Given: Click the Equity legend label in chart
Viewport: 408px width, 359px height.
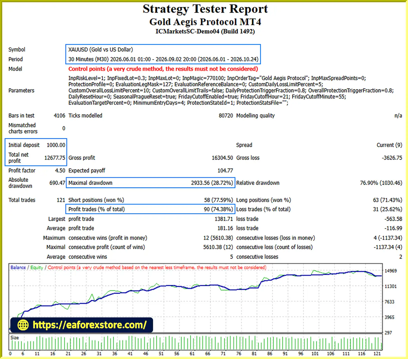Looking at the screenshot, I should point(36,267).
